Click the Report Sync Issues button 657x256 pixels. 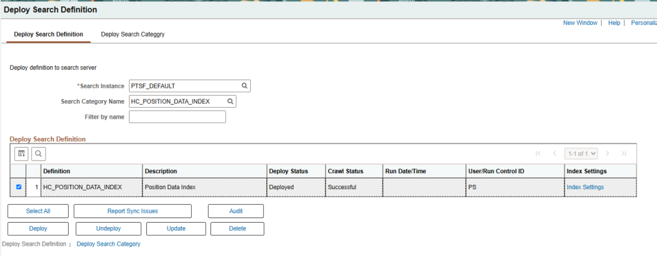coord(133,211)
